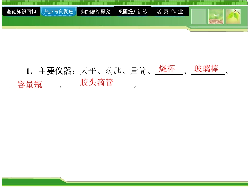Go to the 巩固提升训练 tab

133,11
